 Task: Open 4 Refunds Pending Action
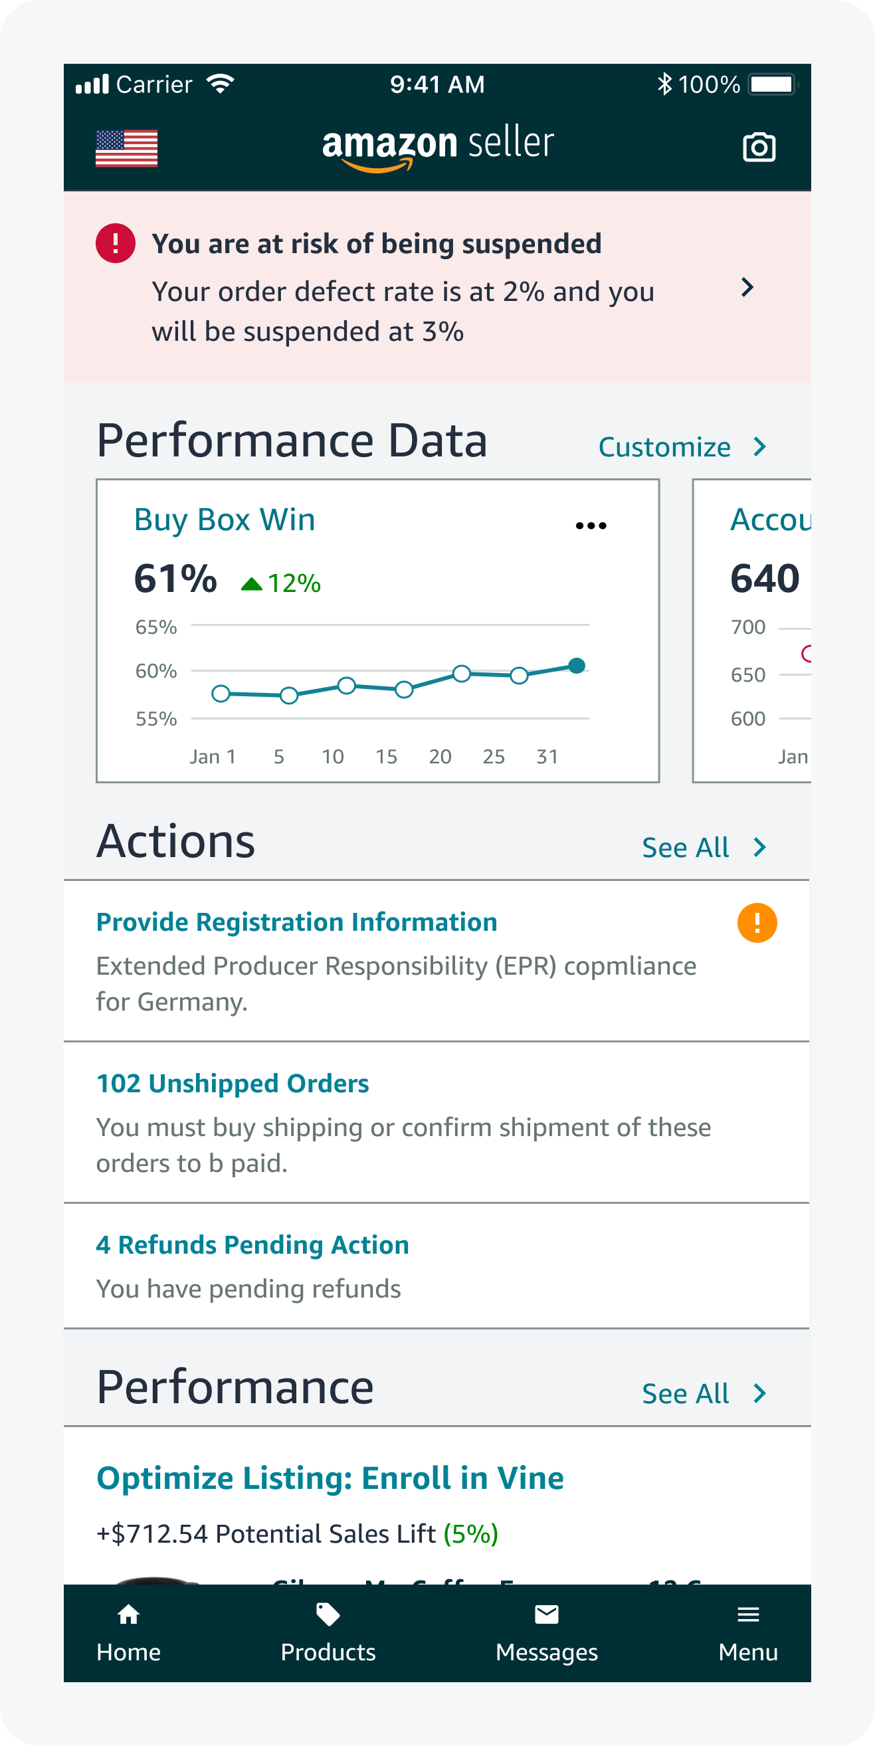pos(253,1245)
